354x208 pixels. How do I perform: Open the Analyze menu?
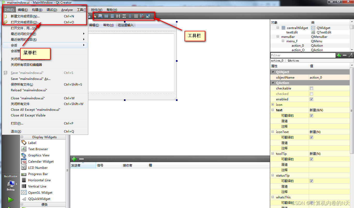click(67, 10)
